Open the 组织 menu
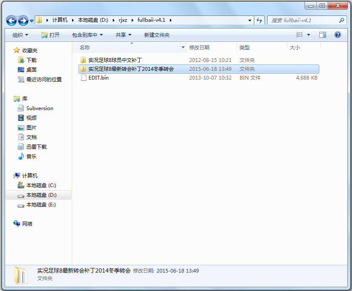The height and width of the screenshot is (291, 352). (20, 35)
